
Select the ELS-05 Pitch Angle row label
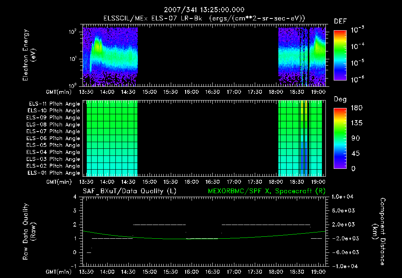(53, 145)
